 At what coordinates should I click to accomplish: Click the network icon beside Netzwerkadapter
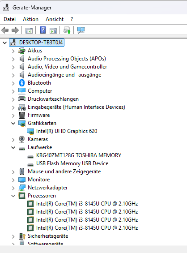22,188
